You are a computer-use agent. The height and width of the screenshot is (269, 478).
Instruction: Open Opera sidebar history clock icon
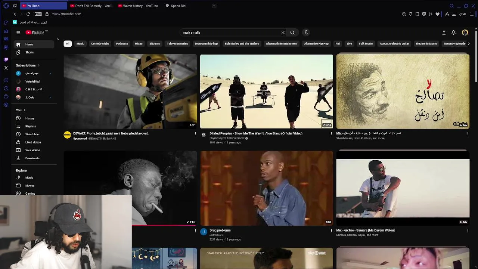(x=6, y=89)
